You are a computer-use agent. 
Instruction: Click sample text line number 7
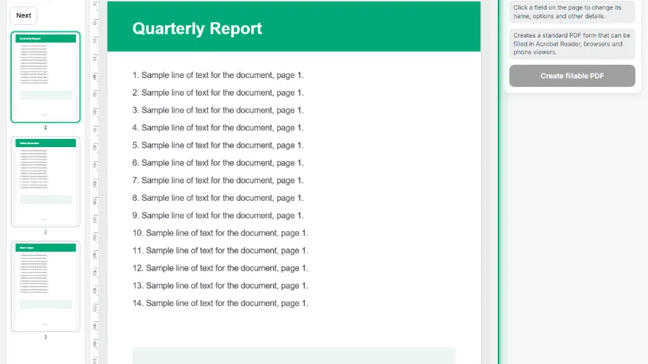pos(218,180)
